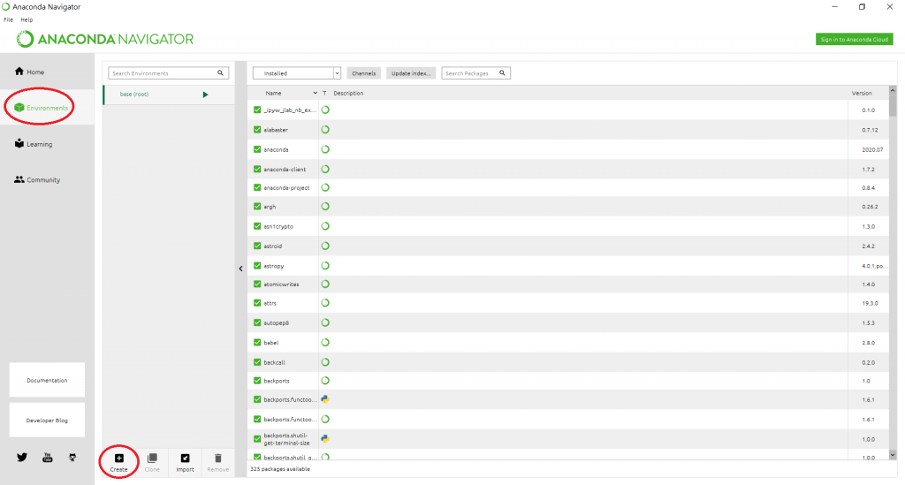The image size is (905, 485).
Task: Click the atomicwrites package name
Action: click(x=281, y=284)
